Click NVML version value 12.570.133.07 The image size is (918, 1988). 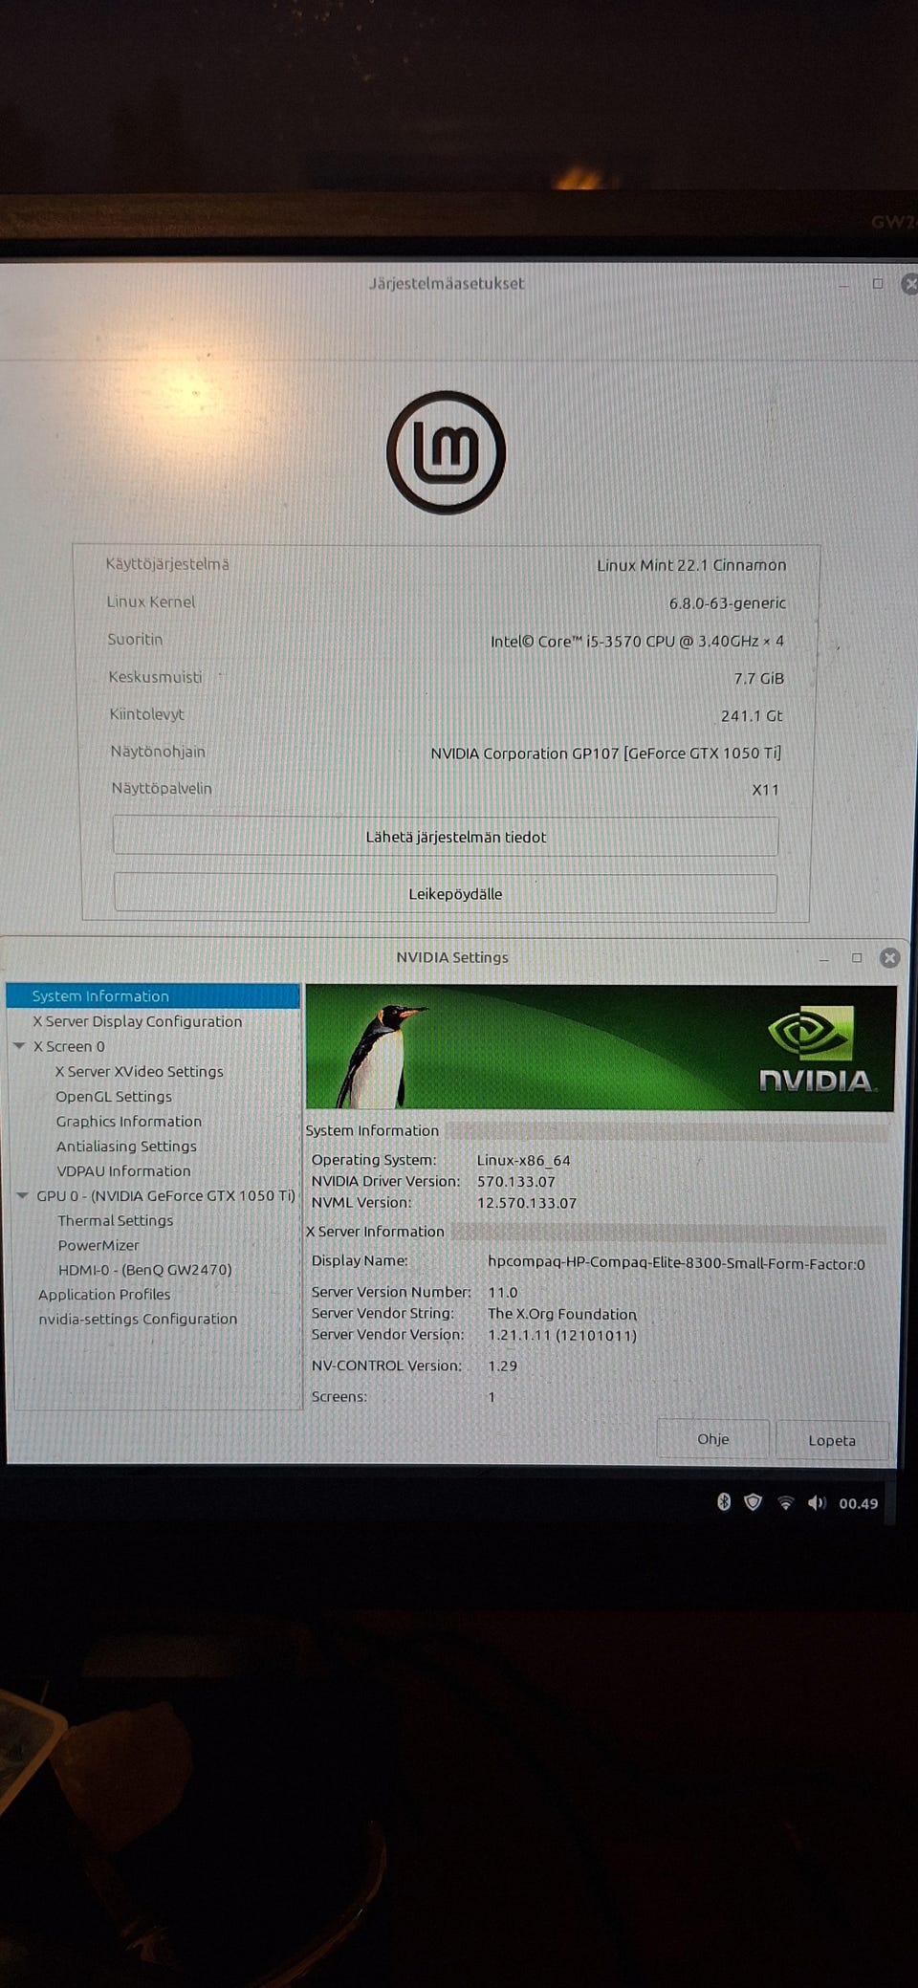(x=527, y=1203)
